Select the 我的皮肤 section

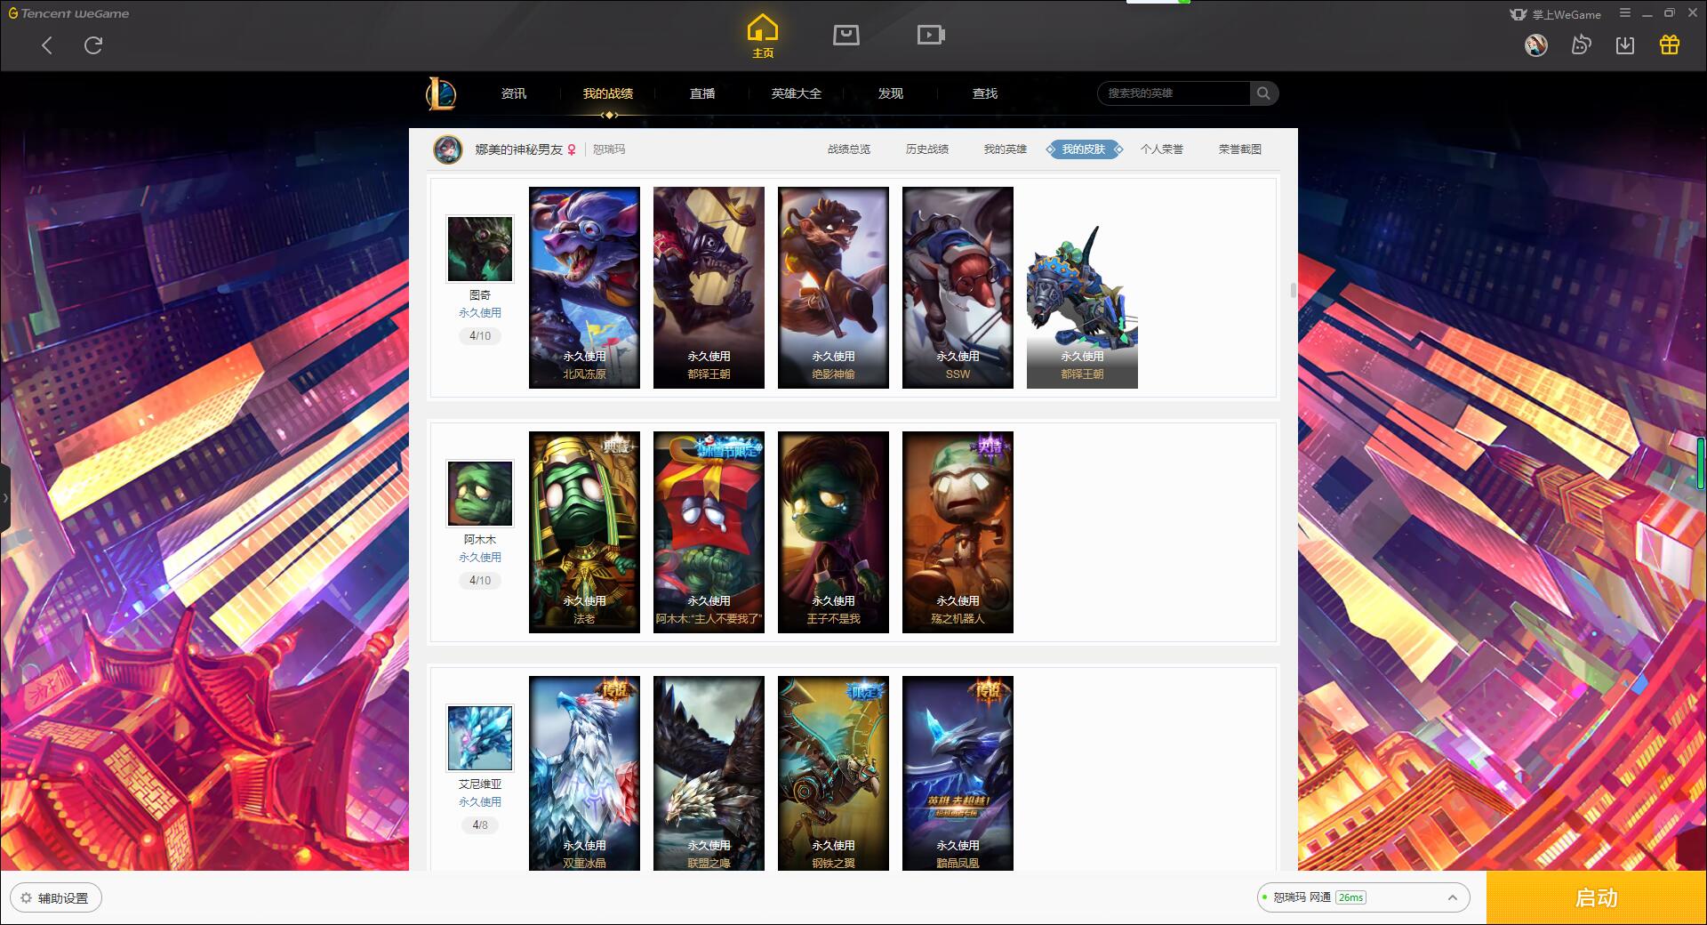[x=1084, y=149]
